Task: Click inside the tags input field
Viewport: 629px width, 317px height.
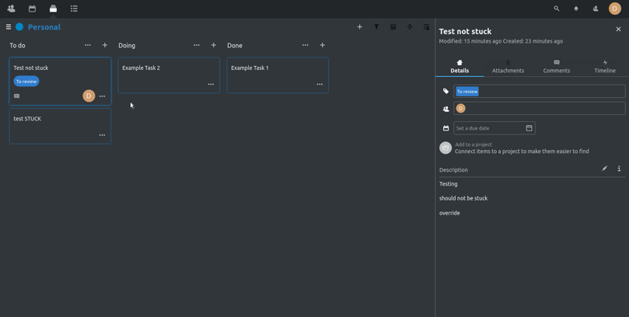Action: [539, 92]
